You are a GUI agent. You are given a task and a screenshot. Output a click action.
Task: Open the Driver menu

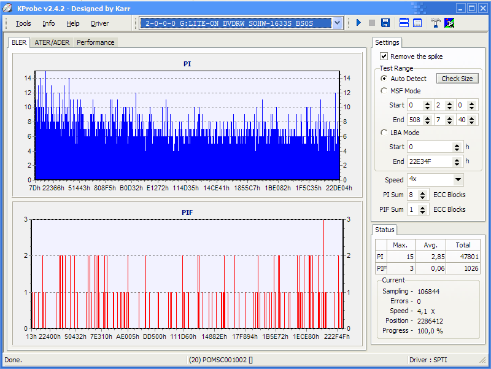(x=99, y=23)
